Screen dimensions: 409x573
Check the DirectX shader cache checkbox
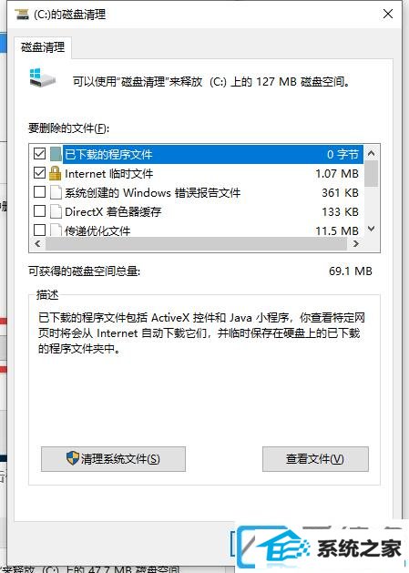(x=39, y=210)
